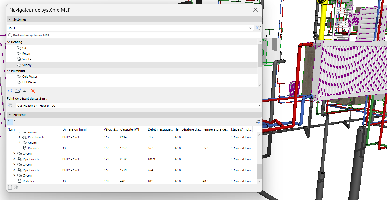Sort by Vélocité column header
Screen dimensions: 387x200
coord(111,129)
